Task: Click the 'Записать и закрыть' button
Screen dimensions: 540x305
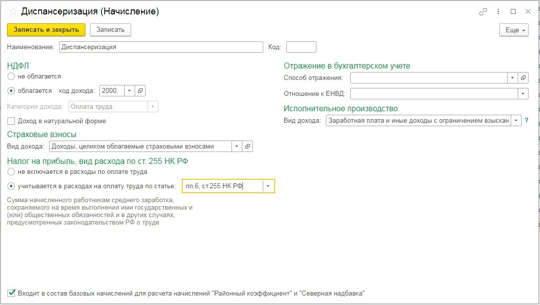Action: point(46,30)
